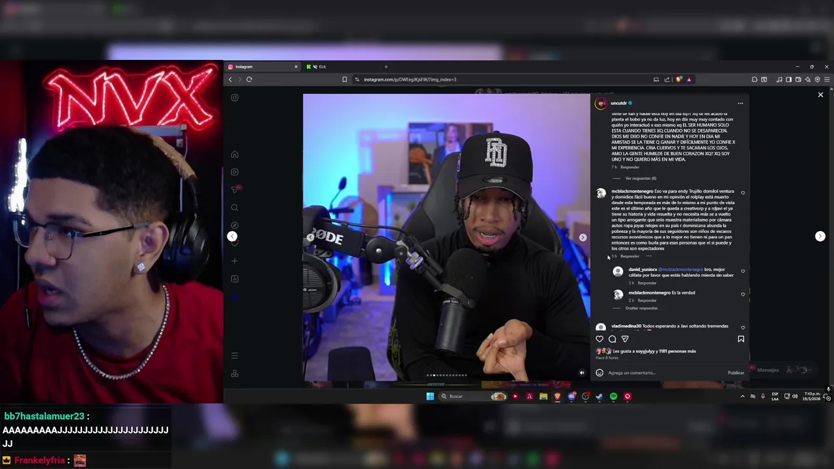Viewport: 834px width, 469px height.
Task: Close the Instagram browser tab
Action: pyautogui.click(x=296, y=66)
